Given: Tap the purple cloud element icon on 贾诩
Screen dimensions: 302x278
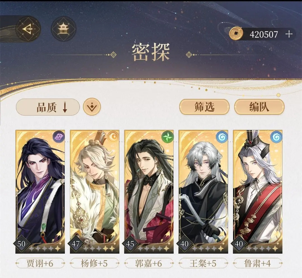Looking at the screenshot, I should 58,137.
